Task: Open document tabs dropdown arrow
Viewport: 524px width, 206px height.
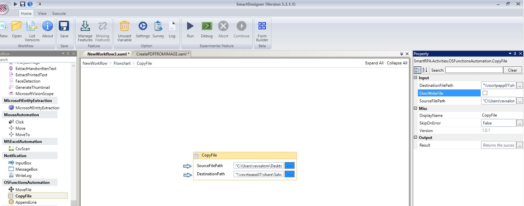Action: [402, 54]
